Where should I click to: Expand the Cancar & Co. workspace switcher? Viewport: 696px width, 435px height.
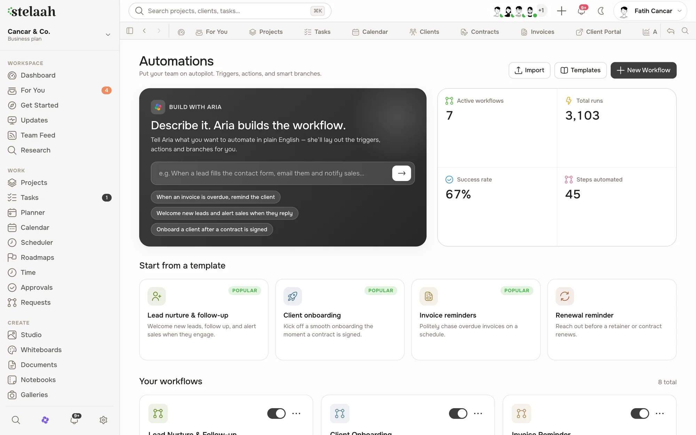(60, 34)
